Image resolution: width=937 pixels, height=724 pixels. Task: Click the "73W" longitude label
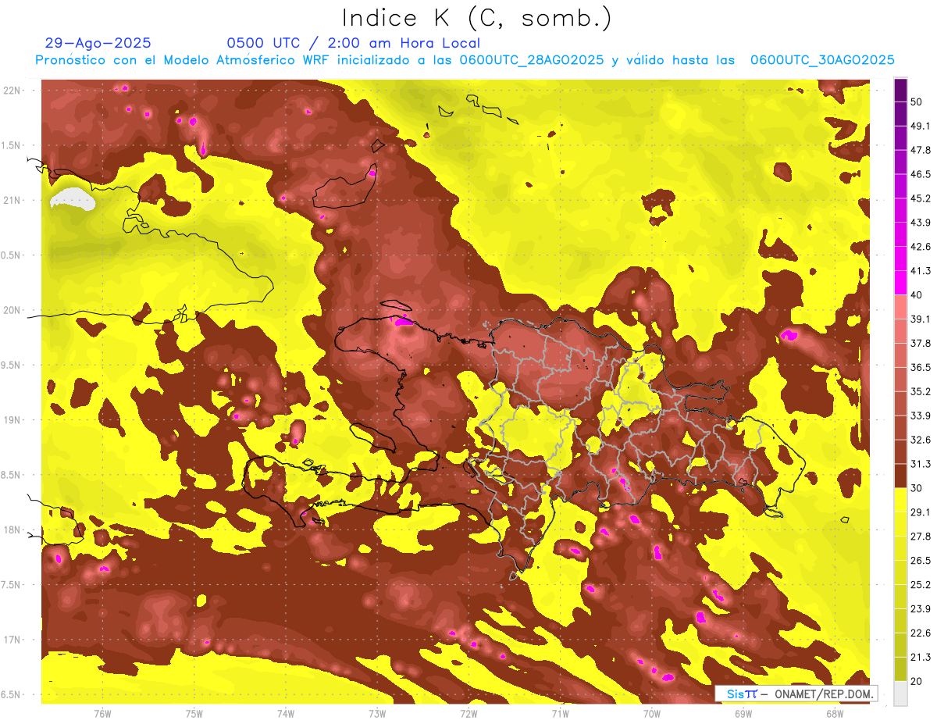point(377,714)
